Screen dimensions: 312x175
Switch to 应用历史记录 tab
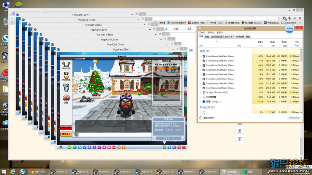(217, 37)
